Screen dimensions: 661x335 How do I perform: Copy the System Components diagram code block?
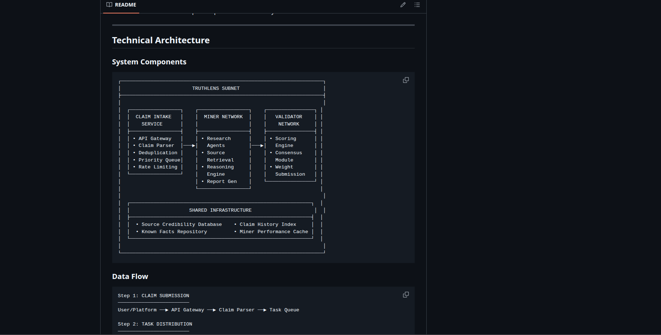[x=406, y=80]
